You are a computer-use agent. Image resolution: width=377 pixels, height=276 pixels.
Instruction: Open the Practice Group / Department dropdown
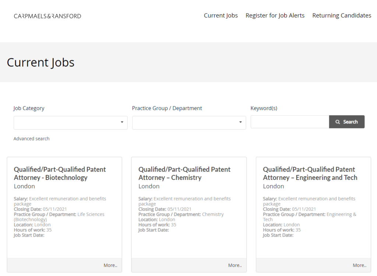pyautogui.click(x=188, y=123)
